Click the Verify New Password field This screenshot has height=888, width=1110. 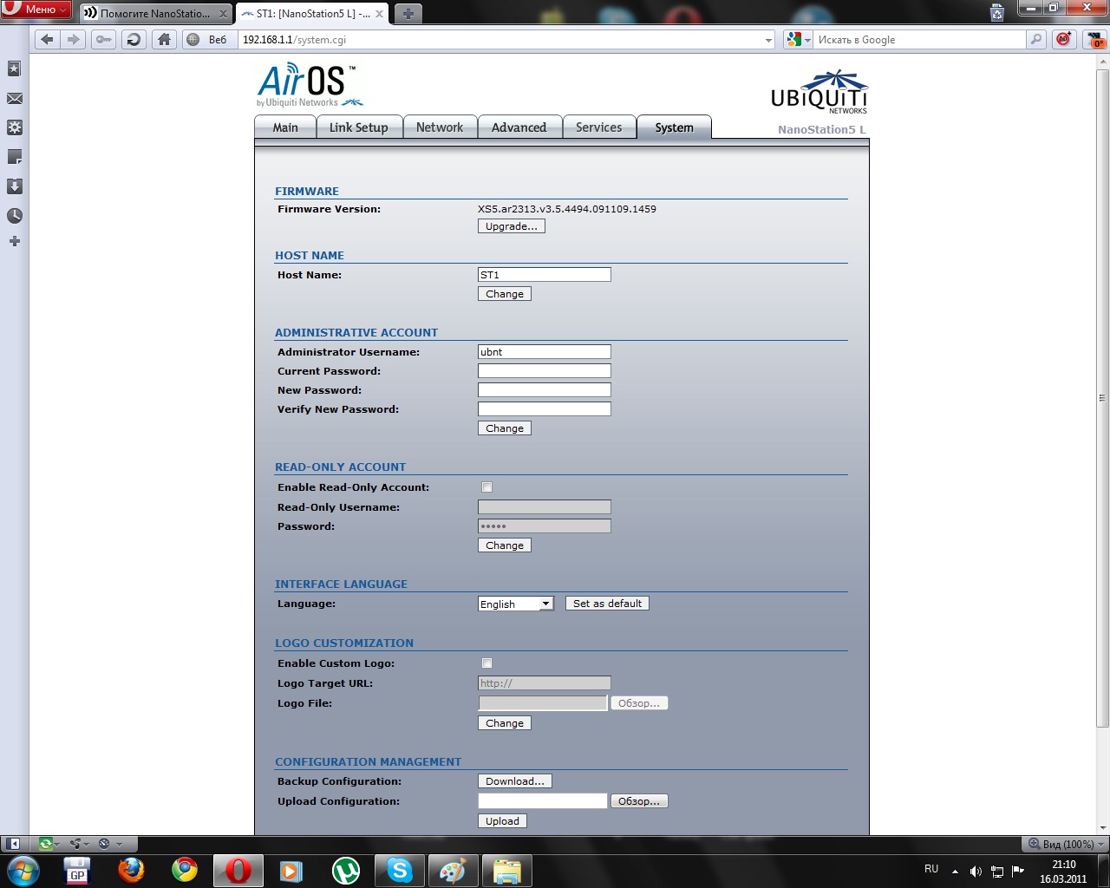(545, 409)
